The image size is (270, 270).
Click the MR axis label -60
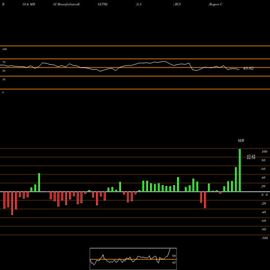coord(264,221)
